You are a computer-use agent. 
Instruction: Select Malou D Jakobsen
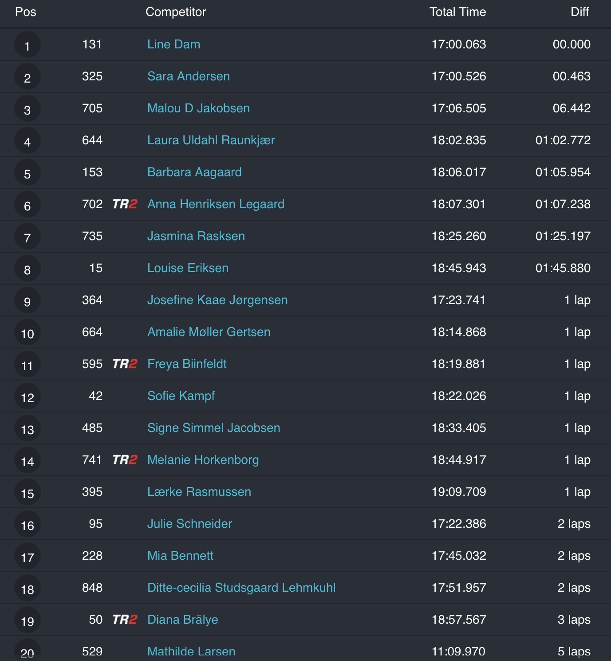[x=198, y=108]
